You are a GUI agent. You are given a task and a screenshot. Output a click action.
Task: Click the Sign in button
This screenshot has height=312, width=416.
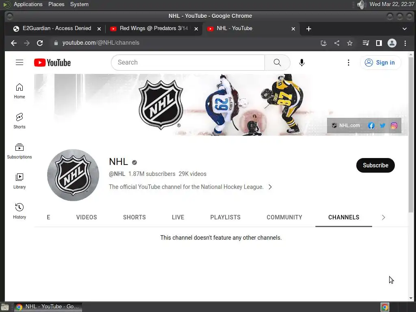[x=380, y=63]
